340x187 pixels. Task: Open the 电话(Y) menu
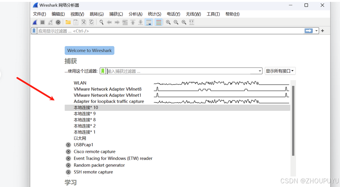173,14
